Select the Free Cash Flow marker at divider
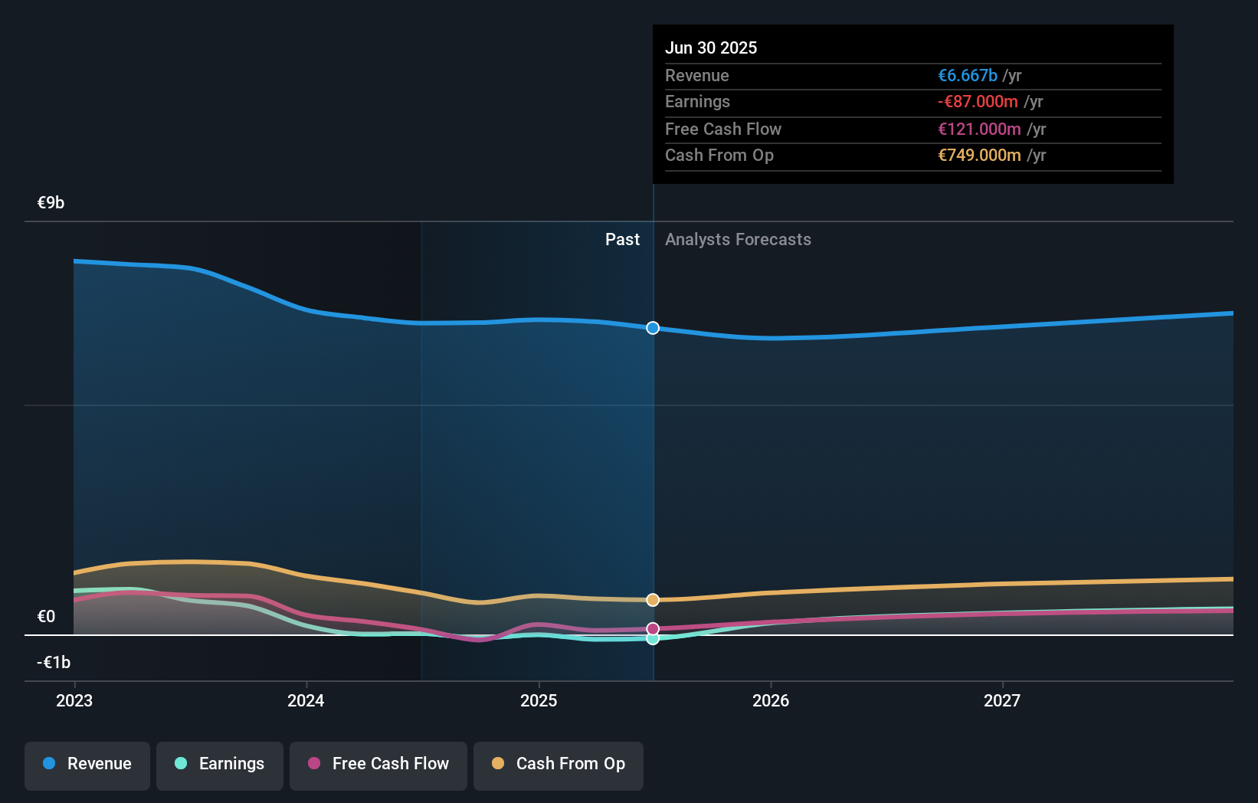This screenshot has height=803, width=1258. [x=653, y=628]
